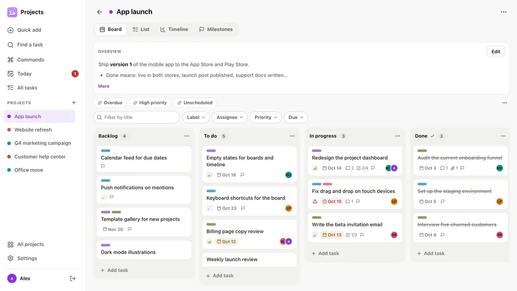Click Alex's avatar in the sidebar
Screen dimensions: 517x291
pyautogui.click(x=12, y=278)
